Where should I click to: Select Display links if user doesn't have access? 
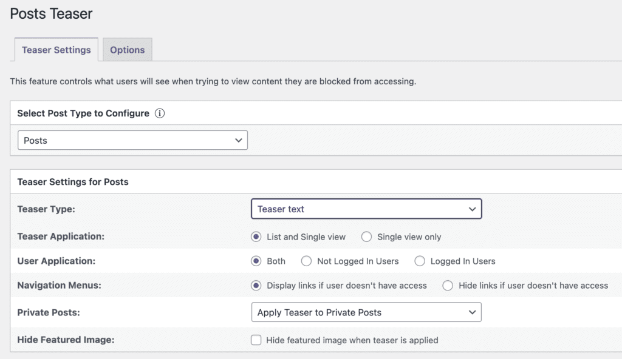tap(256, 285)
